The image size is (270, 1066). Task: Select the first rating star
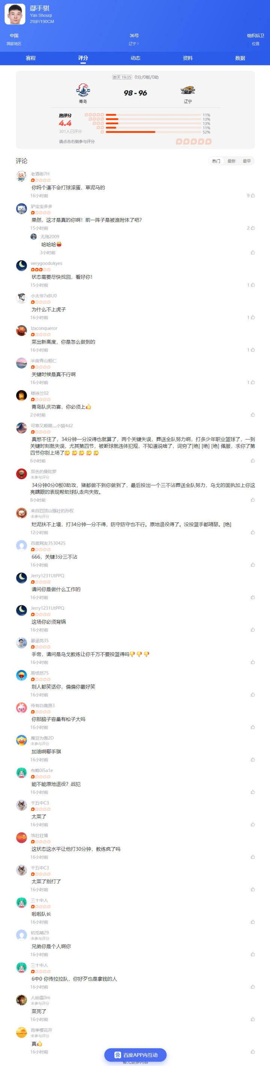point(179,142)
